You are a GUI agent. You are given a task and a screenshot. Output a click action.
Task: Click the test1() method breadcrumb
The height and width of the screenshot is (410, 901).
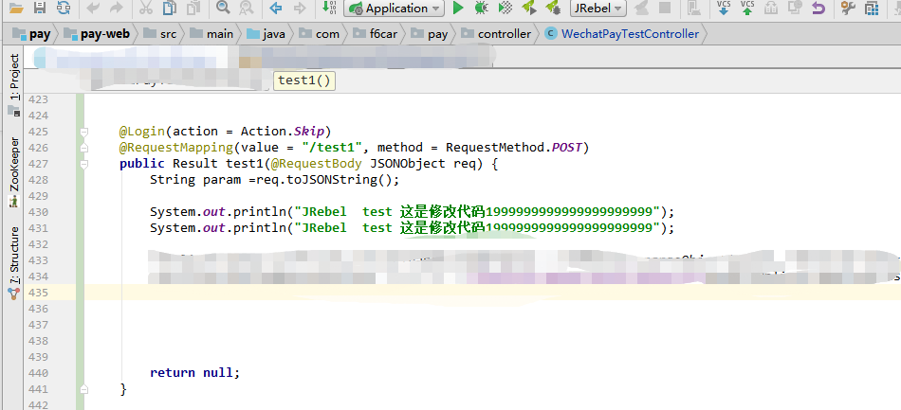[x=304, y=80]
